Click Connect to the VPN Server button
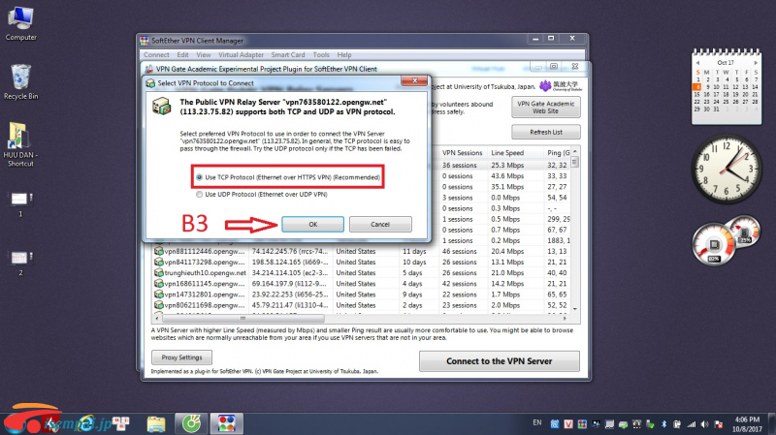The image size is (776, 435). 499,360
